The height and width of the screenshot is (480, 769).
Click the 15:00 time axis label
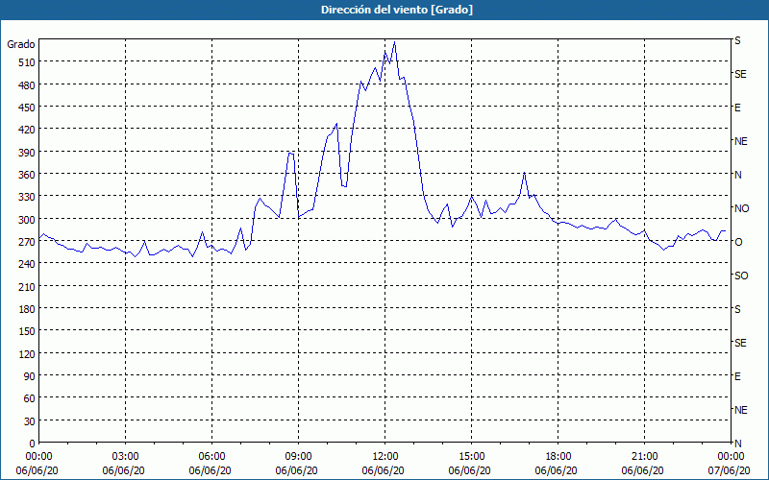(472, 457)
